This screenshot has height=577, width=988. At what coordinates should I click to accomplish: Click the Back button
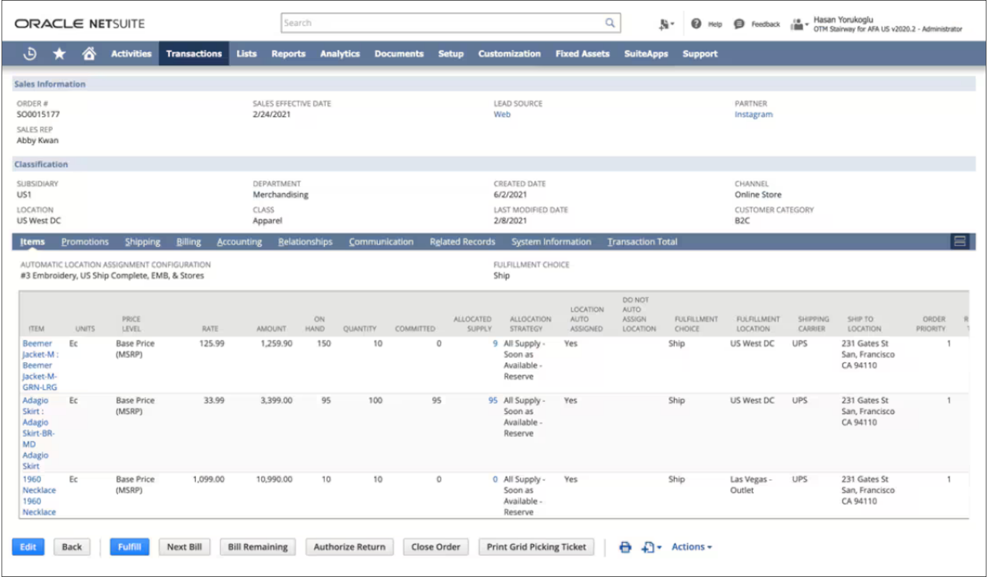72,547
